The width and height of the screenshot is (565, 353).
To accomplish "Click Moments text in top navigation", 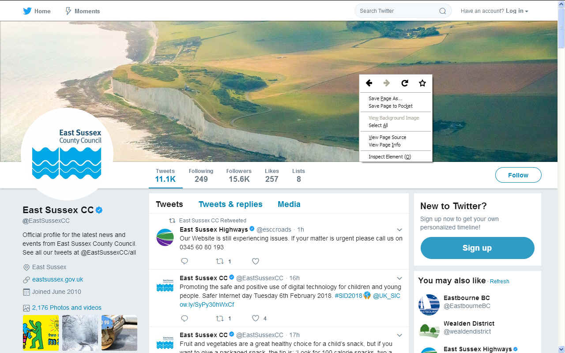I will tap(87, 11).
